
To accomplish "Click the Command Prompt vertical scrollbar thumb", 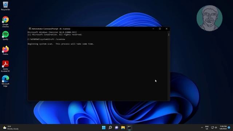I will pos(169,35).
